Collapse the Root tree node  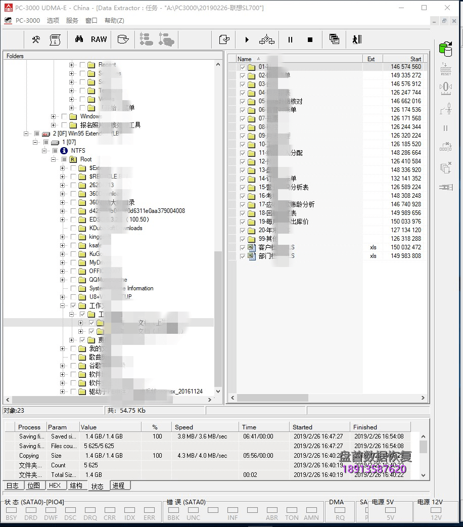[x=53, y=160]
